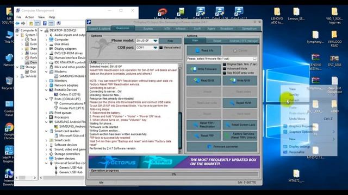Click the Read info button

click(x=204, y=50)
